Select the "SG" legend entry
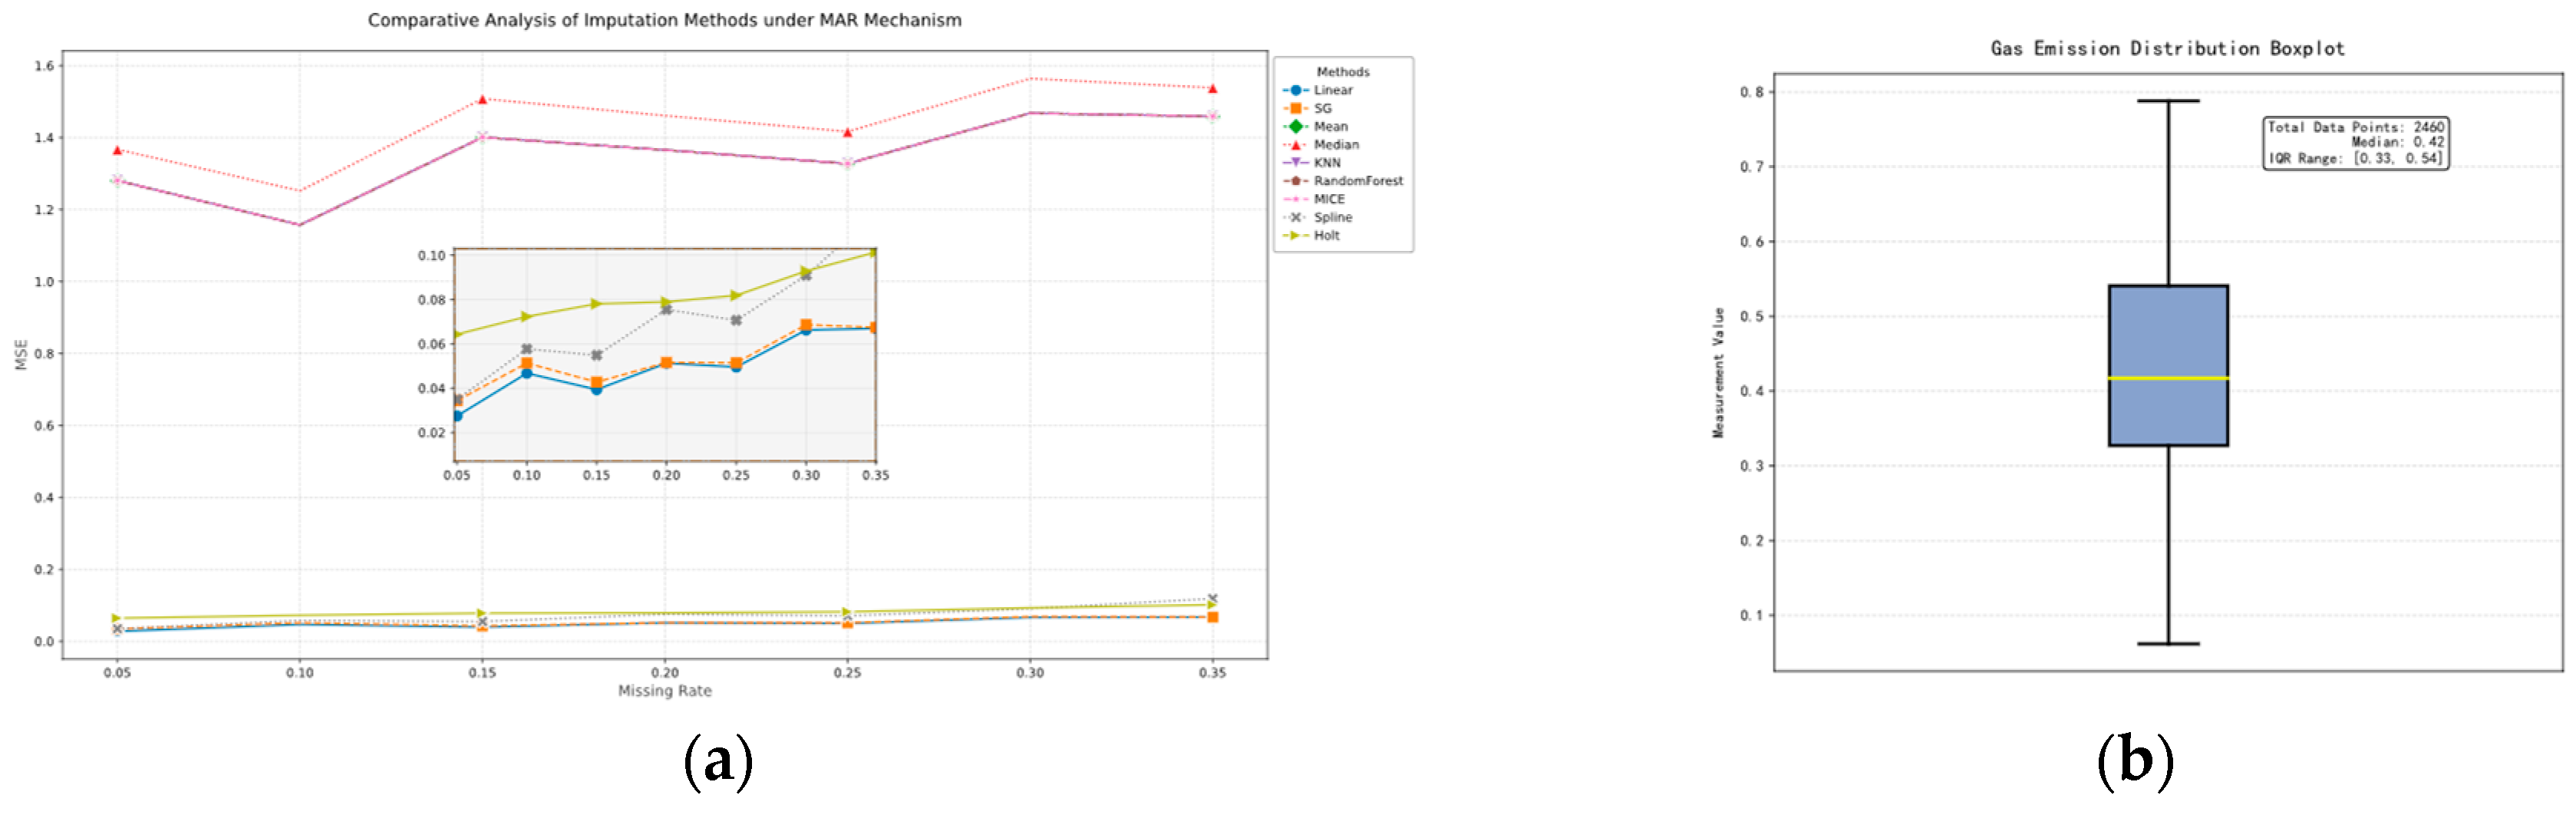 1307,108
